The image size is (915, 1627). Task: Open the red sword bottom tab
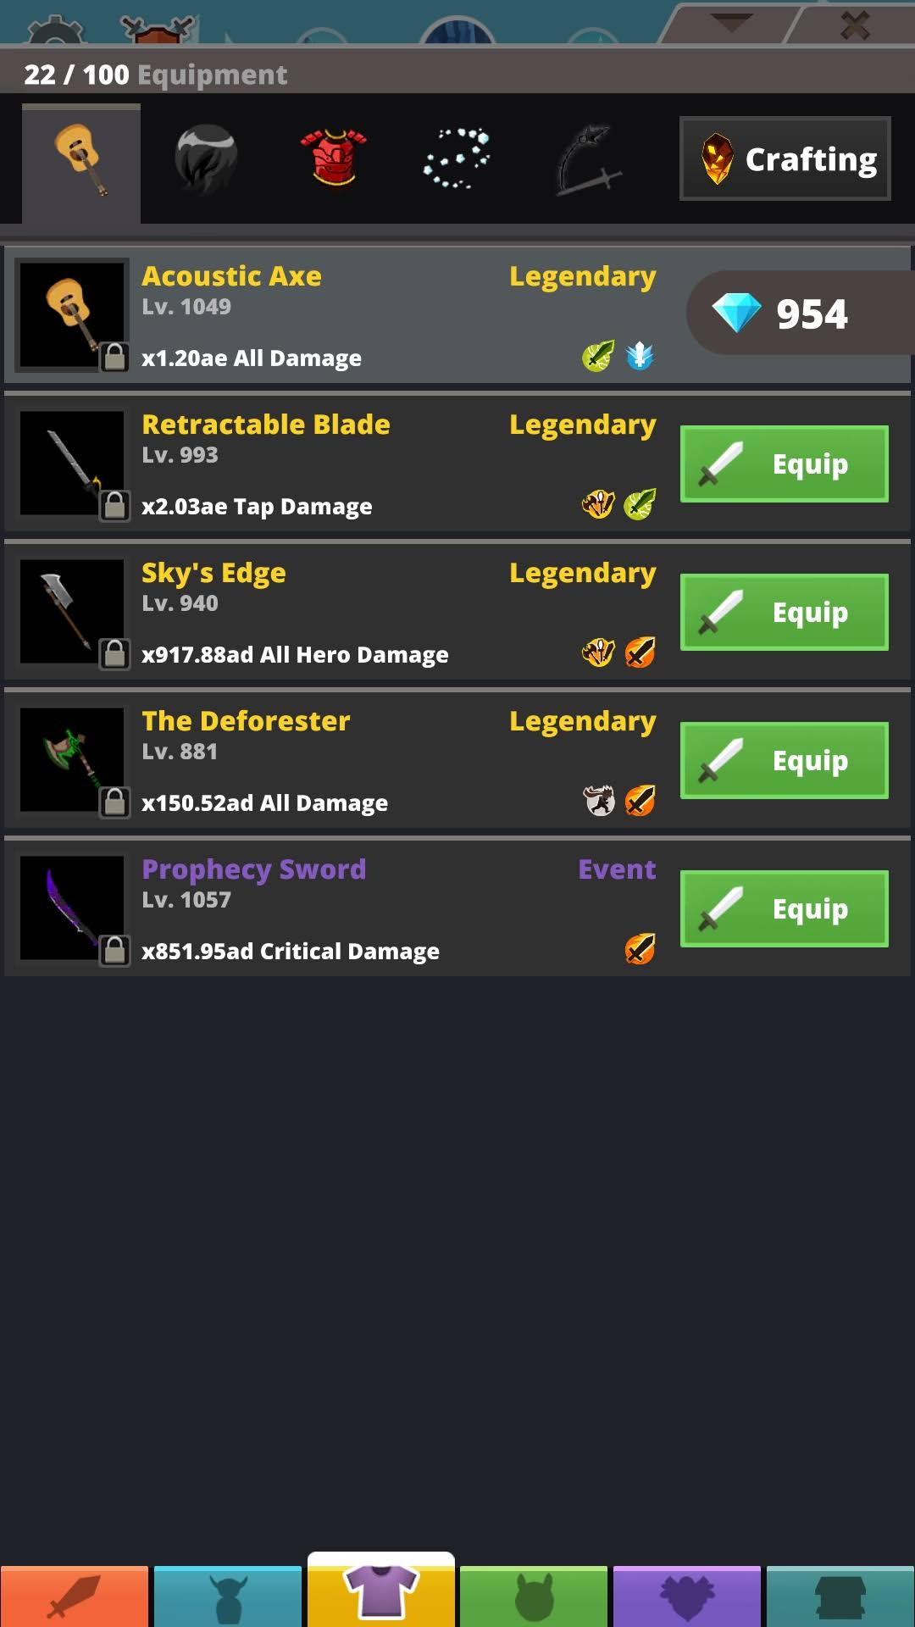75,1596
